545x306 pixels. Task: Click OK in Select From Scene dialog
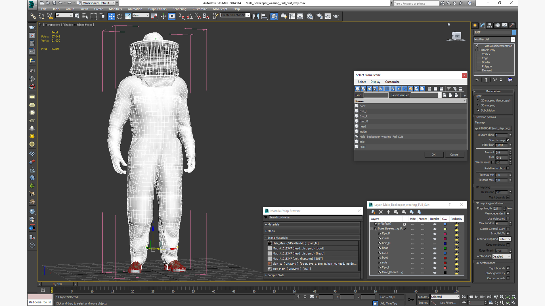click(x=433, y=155)
